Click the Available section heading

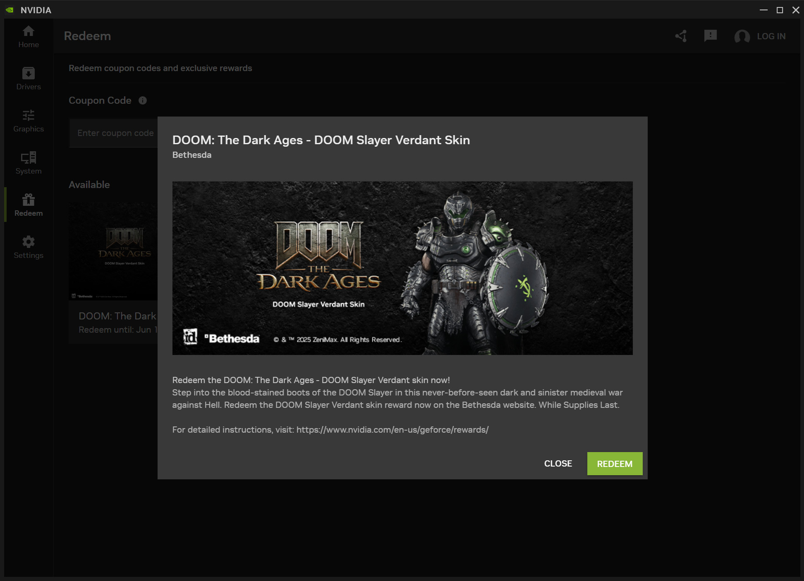(89, 185)
